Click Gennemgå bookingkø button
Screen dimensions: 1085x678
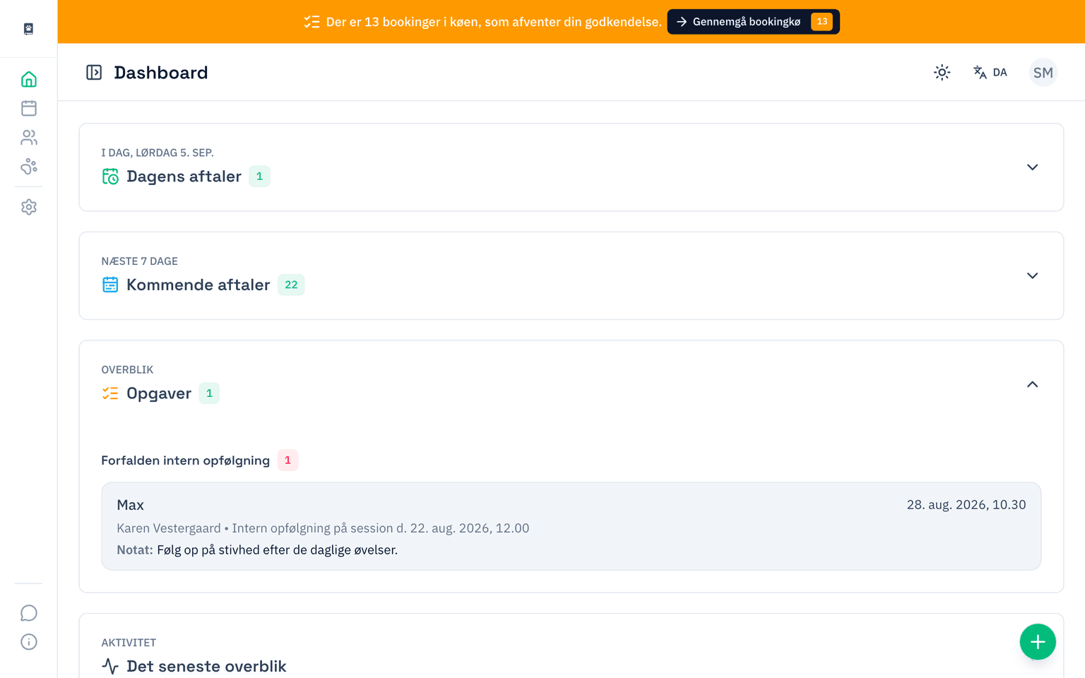pos(753,22)
